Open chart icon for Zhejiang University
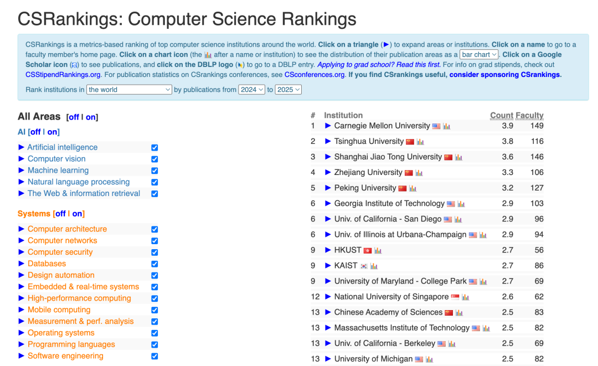 (x=419, y=173)
